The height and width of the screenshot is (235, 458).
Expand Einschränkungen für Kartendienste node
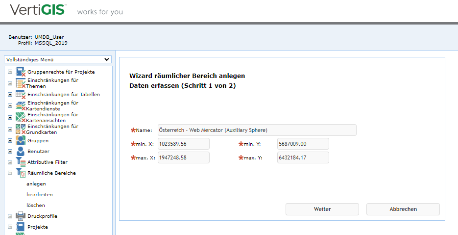pyautogui.click(x=10, y=105)
